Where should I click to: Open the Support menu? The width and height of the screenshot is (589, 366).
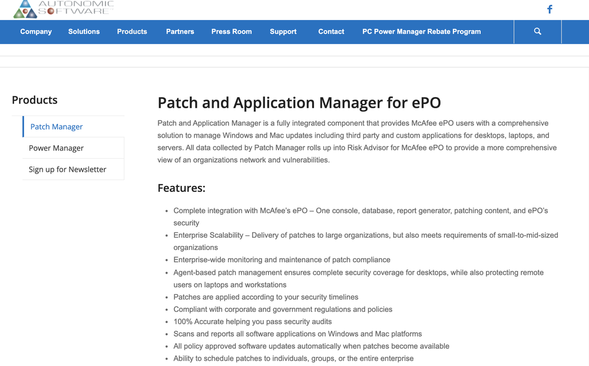283,32
